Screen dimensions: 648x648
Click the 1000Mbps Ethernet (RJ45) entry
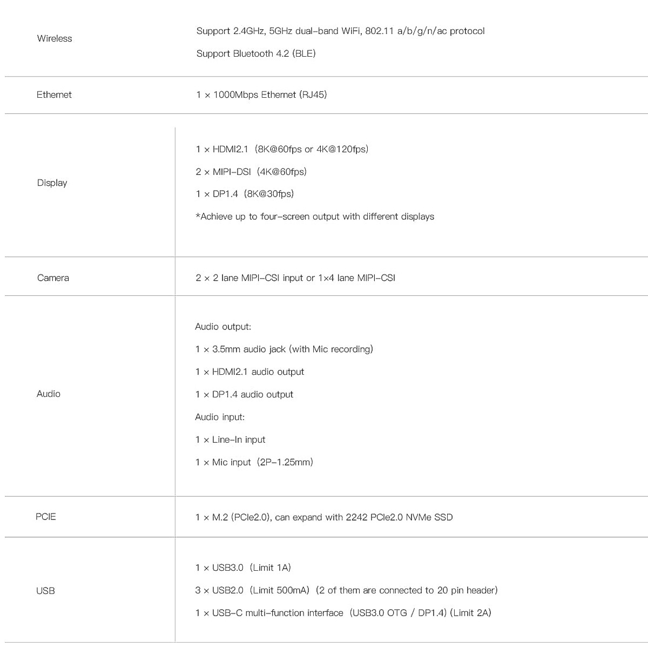[261, 94]
